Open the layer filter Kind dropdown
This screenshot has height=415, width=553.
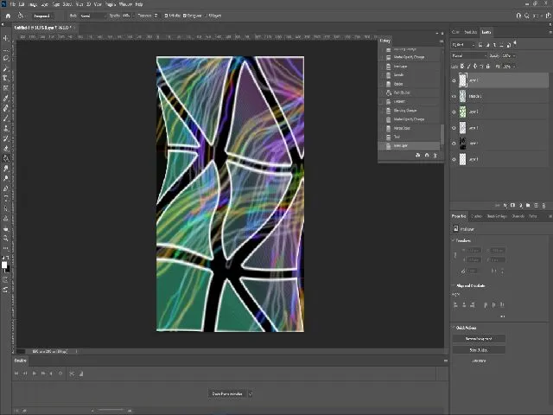(463, 45)
